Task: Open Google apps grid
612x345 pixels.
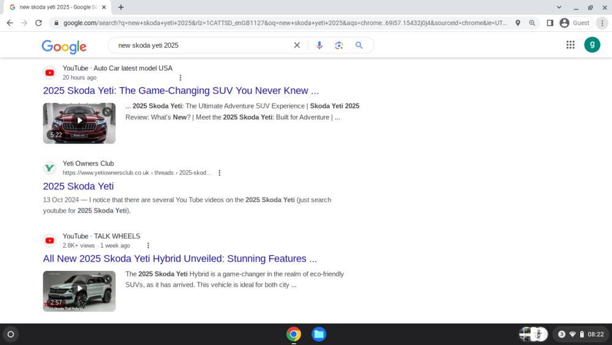Action: click(570, 45)
